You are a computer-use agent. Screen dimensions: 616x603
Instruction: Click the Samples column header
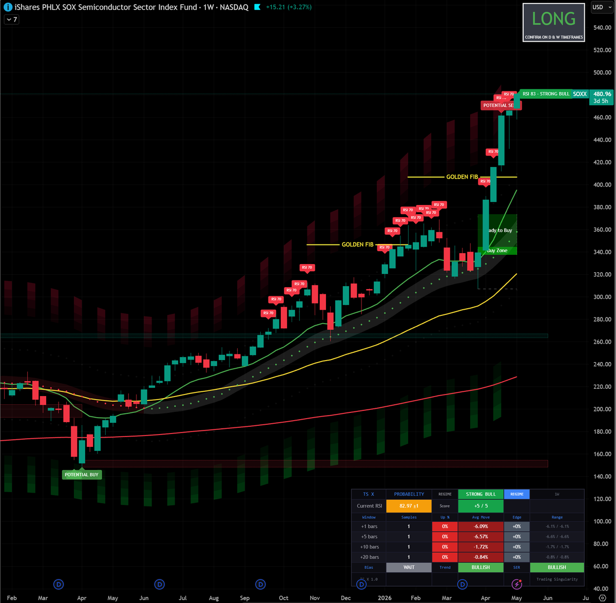pos(409,517)
